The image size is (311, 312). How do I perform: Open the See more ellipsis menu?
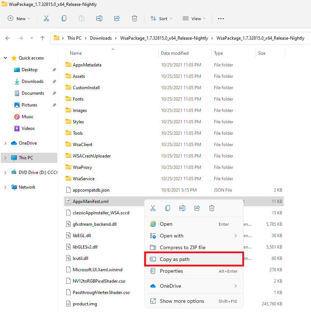tap(221, 18)
